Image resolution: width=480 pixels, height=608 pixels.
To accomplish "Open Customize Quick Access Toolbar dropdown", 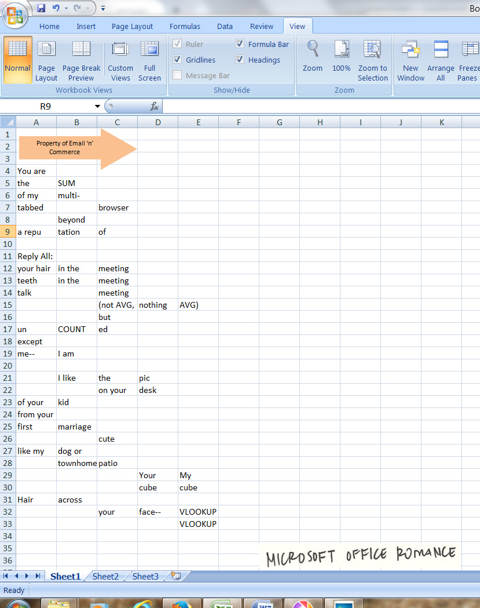I will [x=103, y=9].
